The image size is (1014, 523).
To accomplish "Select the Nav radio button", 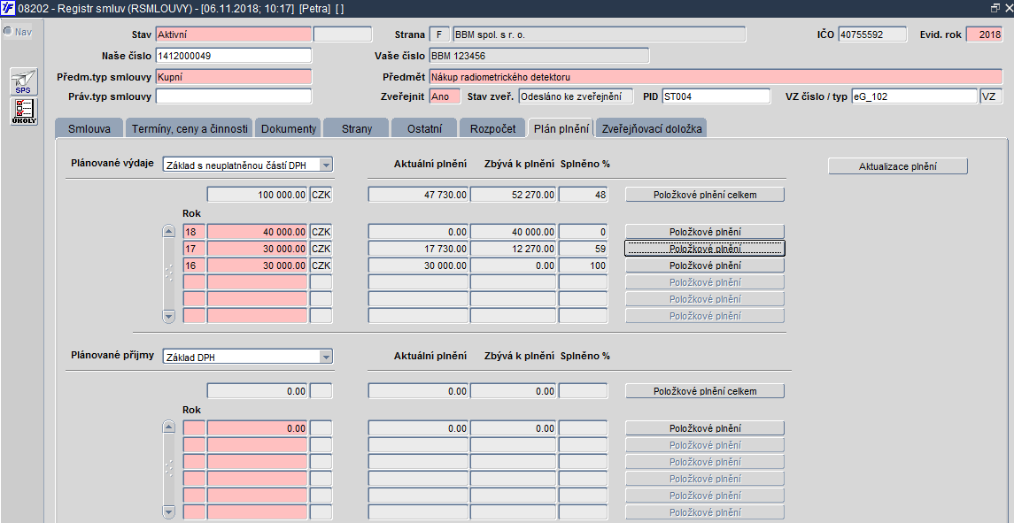I will (8, 32).
